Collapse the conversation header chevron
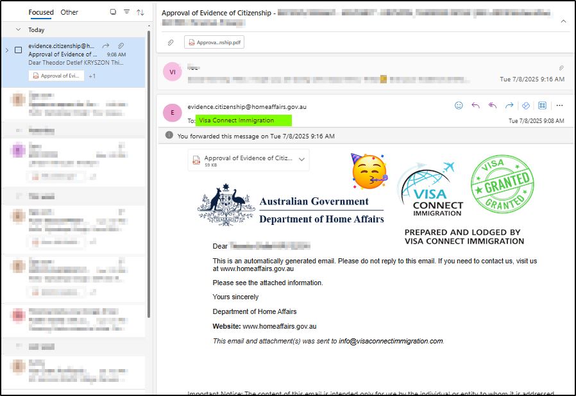This screenshot has height=396, width=576. click(x=563, y=21)
